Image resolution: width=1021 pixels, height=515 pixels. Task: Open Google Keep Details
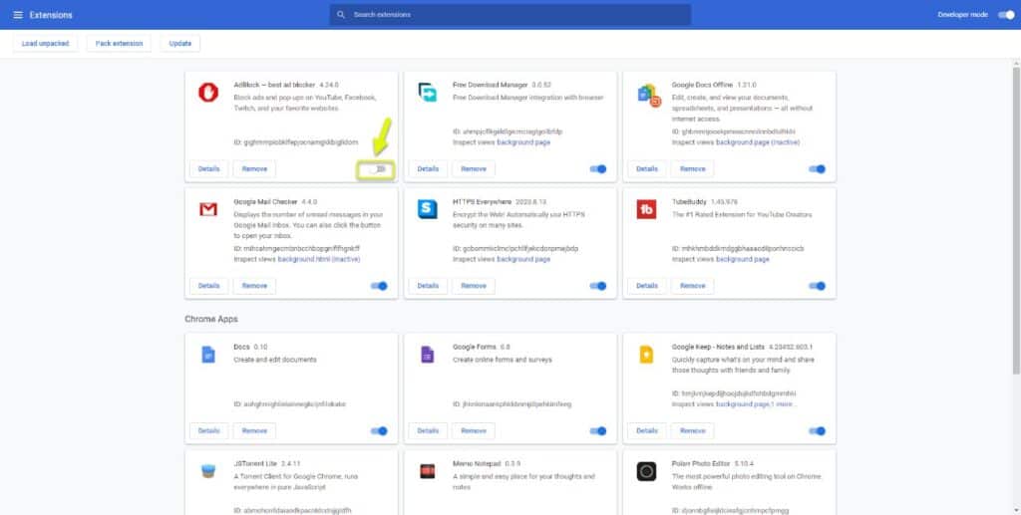click(x=647, y=430)
